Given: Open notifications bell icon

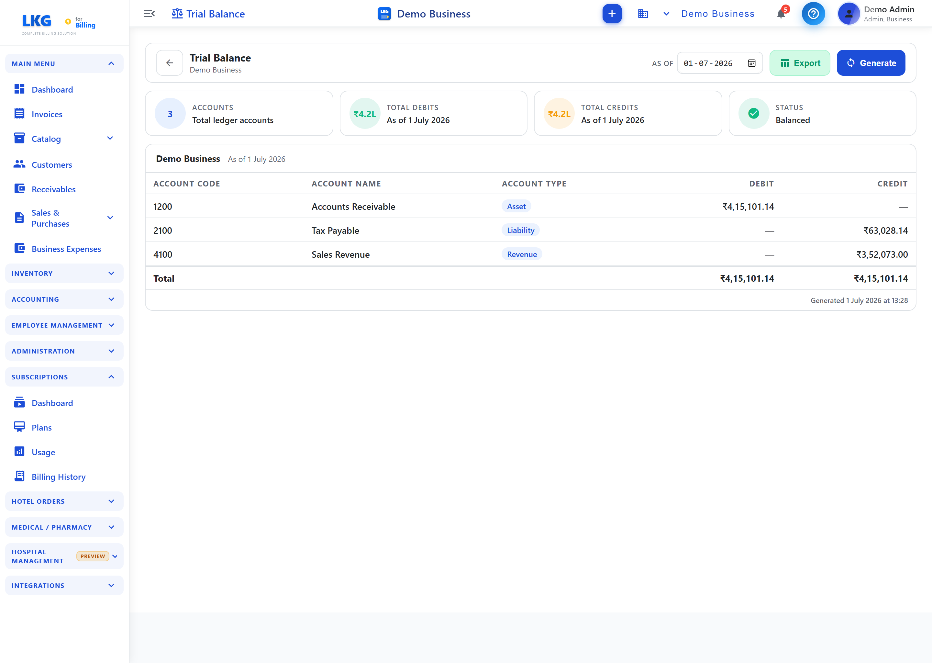Looking at the screenshot, I should [781, 14].
